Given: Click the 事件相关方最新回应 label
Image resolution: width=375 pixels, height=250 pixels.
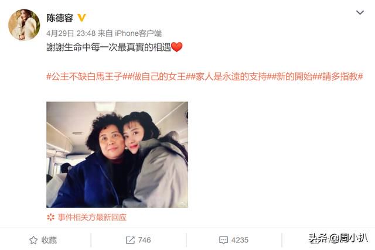Looking at the screenshot, I should coord(92,217).
